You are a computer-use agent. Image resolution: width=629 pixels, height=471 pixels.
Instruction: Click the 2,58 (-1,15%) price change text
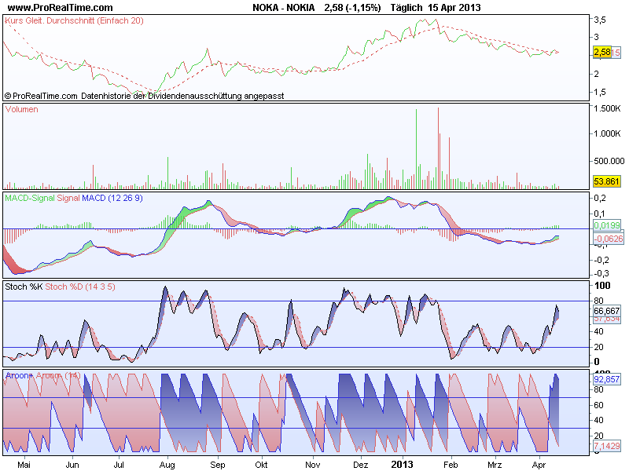[x=352, y=8]
